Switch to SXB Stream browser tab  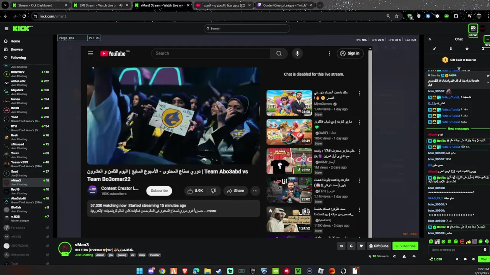(101, 5)
